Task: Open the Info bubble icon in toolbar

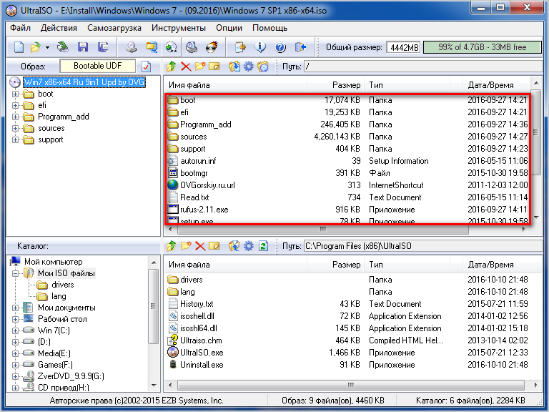Action: point(260,47)
